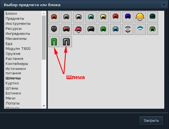This screenshot has height=129, width=169.
Task: Choose the black round mask head icon
Action: [54, 29]
